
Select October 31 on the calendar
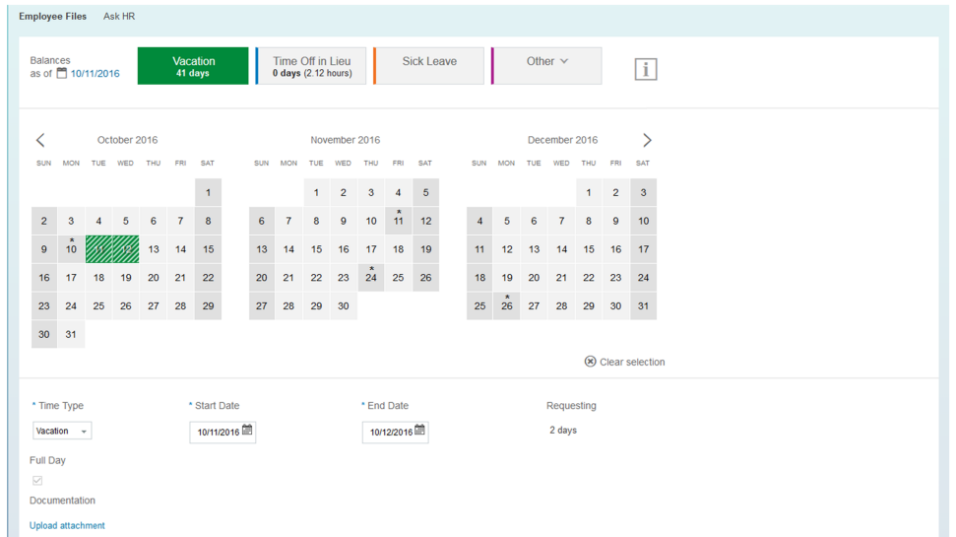point(71,334)
